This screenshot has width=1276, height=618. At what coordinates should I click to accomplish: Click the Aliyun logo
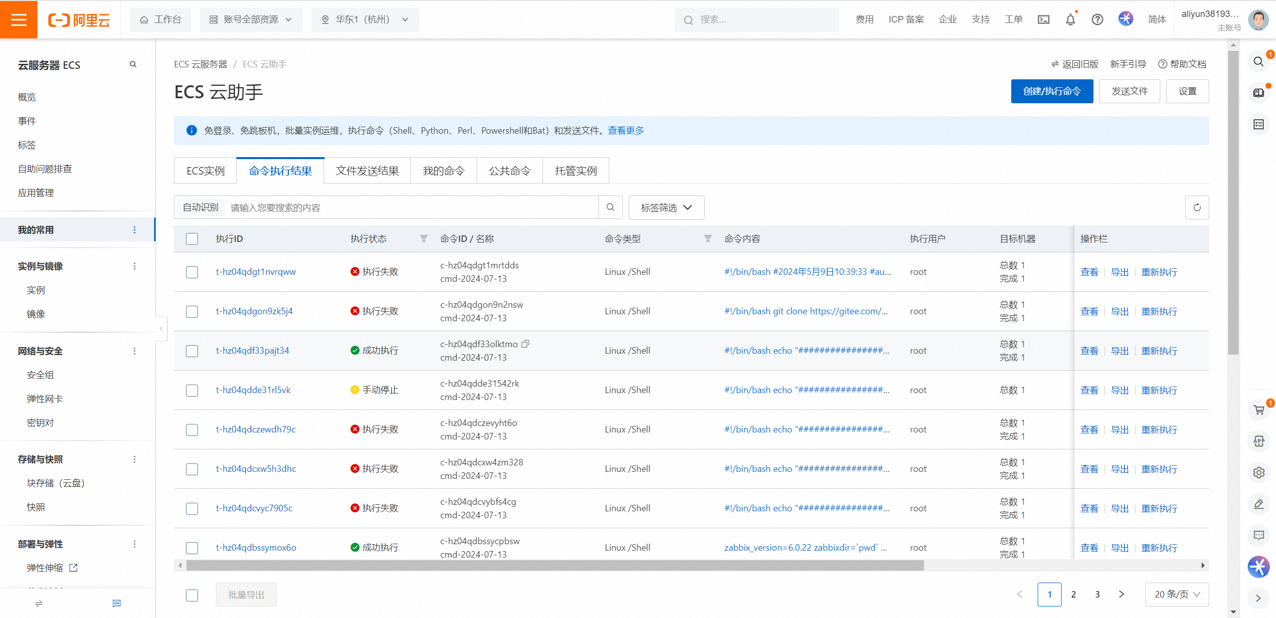pos(79,20)
